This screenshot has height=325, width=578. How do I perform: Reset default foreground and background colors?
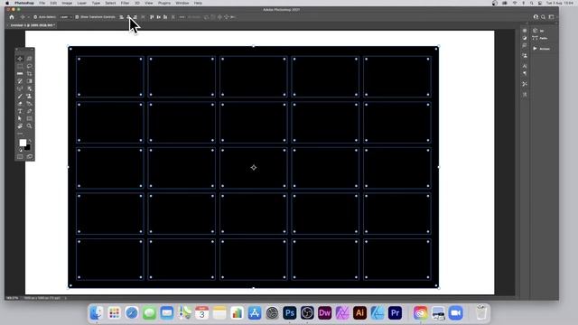[20, 151]
